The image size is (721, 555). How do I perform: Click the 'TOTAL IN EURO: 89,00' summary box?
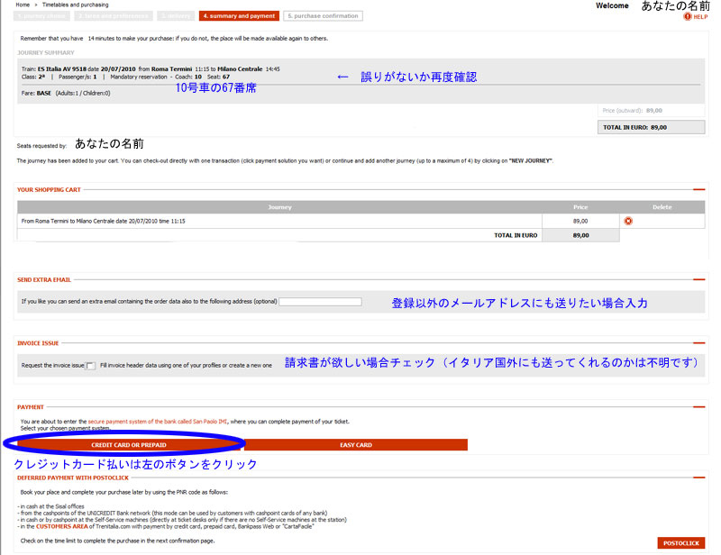click(651, 127)
